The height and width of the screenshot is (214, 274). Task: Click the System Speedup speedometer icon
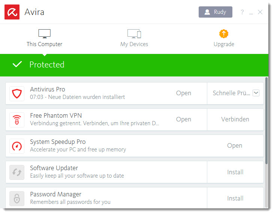17,146
